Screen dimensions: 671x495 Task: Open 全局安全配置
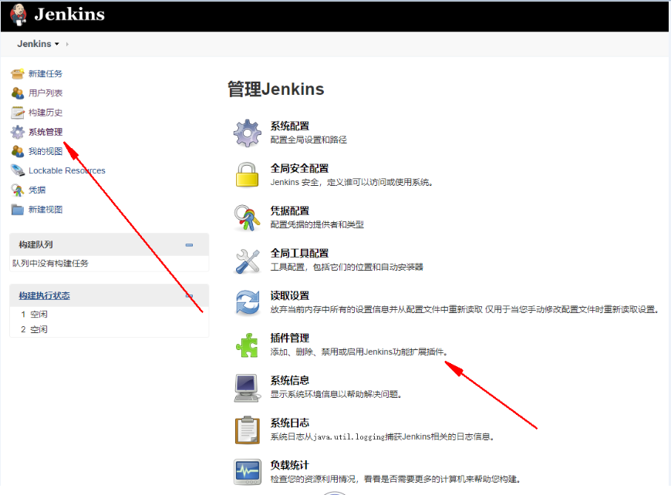click(x=299, y=168)
